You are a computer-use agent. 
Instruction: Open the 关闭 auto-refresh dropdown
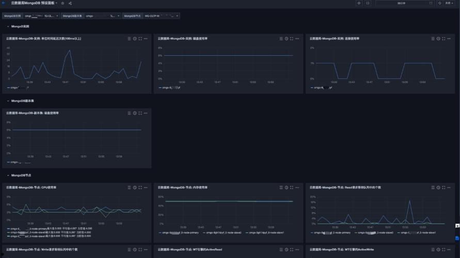coord(449,3)
